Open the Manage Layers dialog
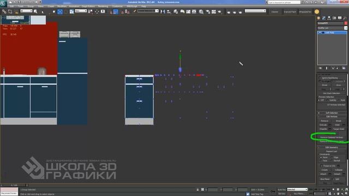The width and height of the screenshot is (349, 196). pos(176,11)
